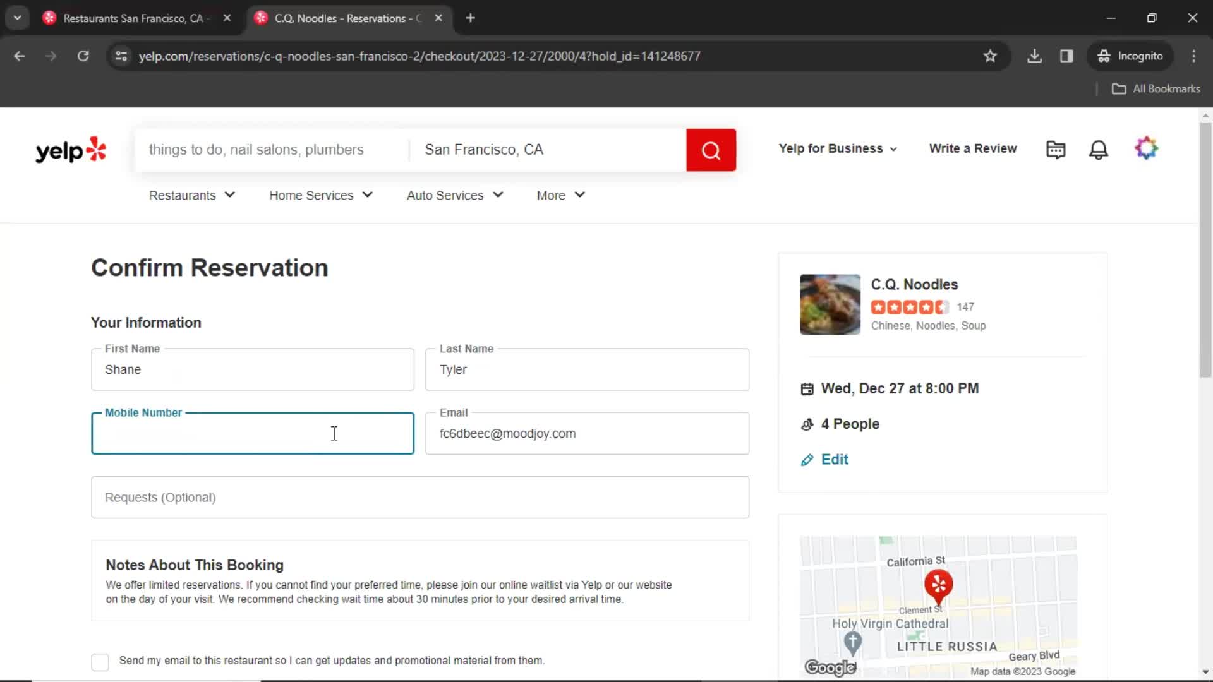Click 'Chinese, Noodles, Soup' categories text
This screenshot has width=1213, height=682.
[928, 326]
